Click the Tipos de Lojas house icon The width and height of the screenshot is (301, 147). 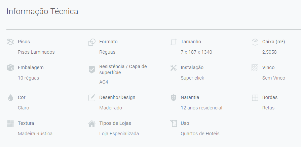click(92, 124)
